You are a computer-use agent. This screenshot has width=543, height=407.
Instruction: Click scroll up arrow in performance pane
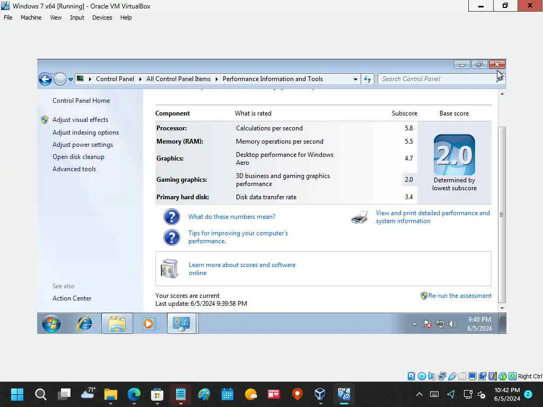(502, 94)
